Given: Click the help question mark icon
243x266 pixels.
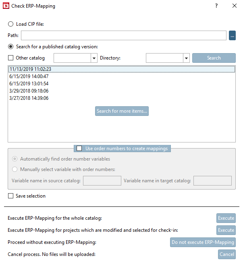Looking at the screenshot, I should (x=216, y=6).
